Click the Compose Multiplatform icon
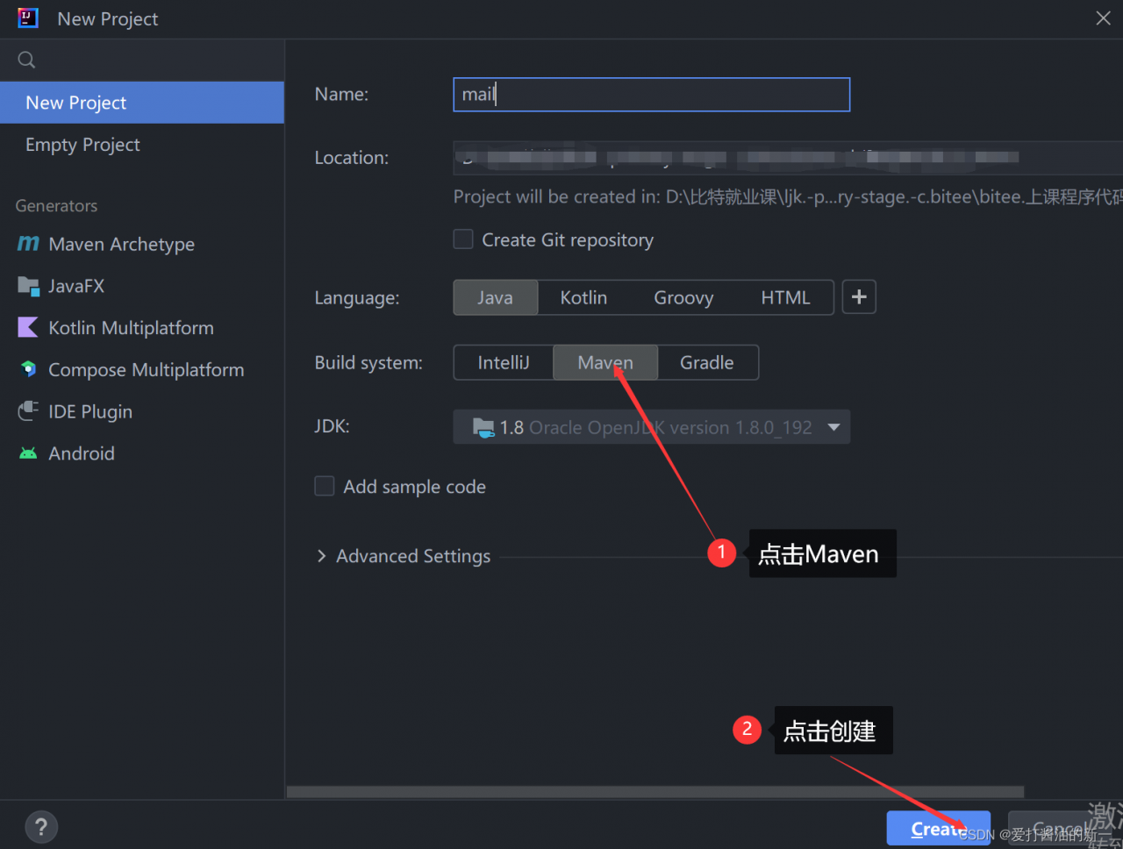This screenshot has height=849, width=1123. click(x=28, y=369)
